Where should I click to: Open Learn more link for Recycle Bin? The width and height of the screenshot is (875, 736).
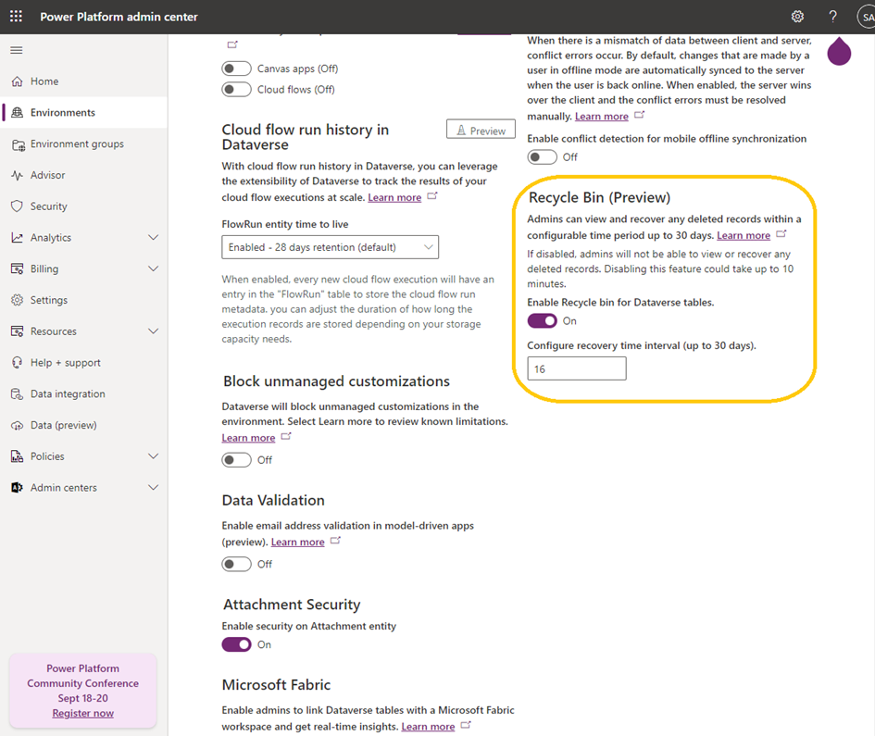(x=744, y=235)
